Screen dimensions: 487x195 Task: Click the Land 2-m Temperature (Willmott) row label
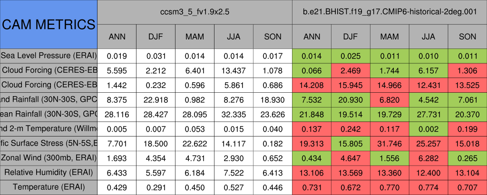coord(49,129)
